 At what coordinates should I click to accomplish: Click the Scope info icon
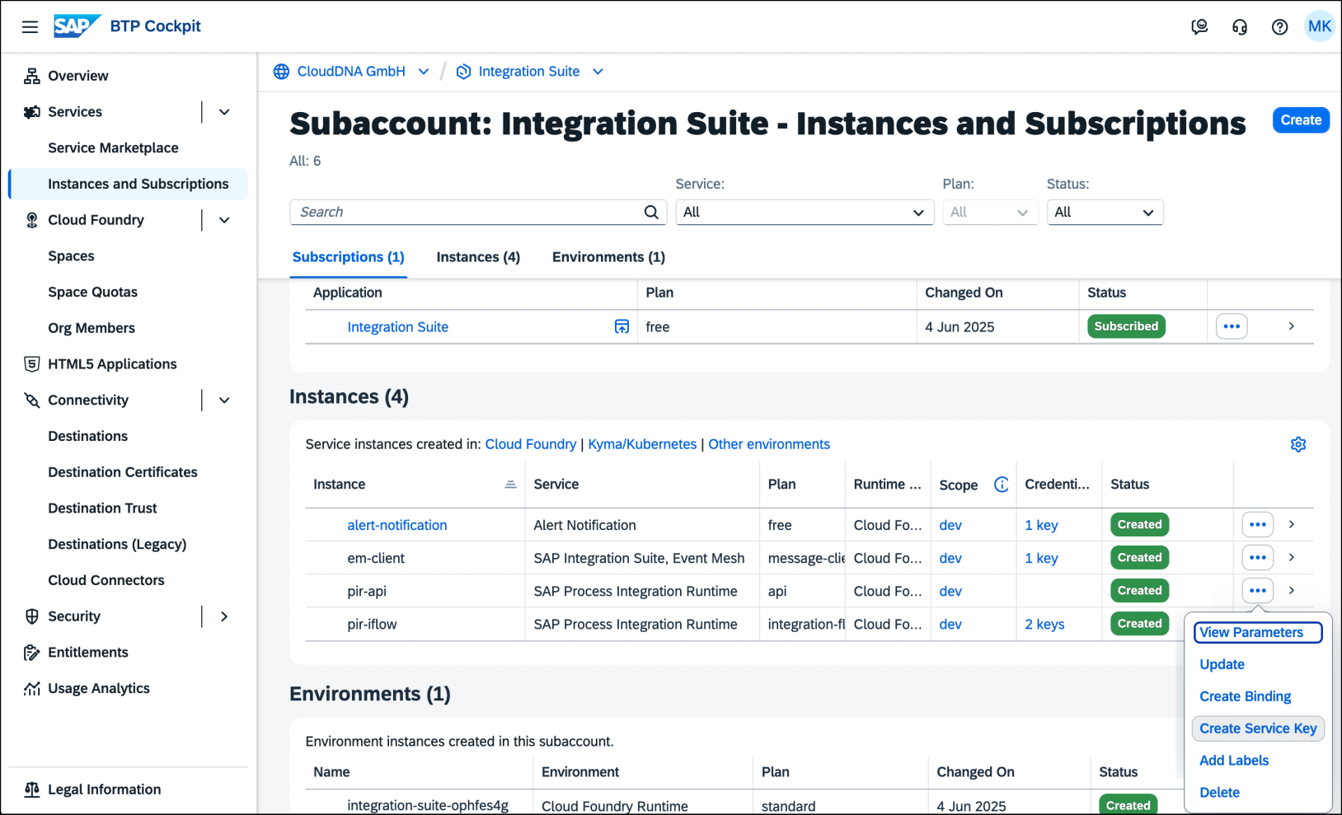click(1001, 485)
